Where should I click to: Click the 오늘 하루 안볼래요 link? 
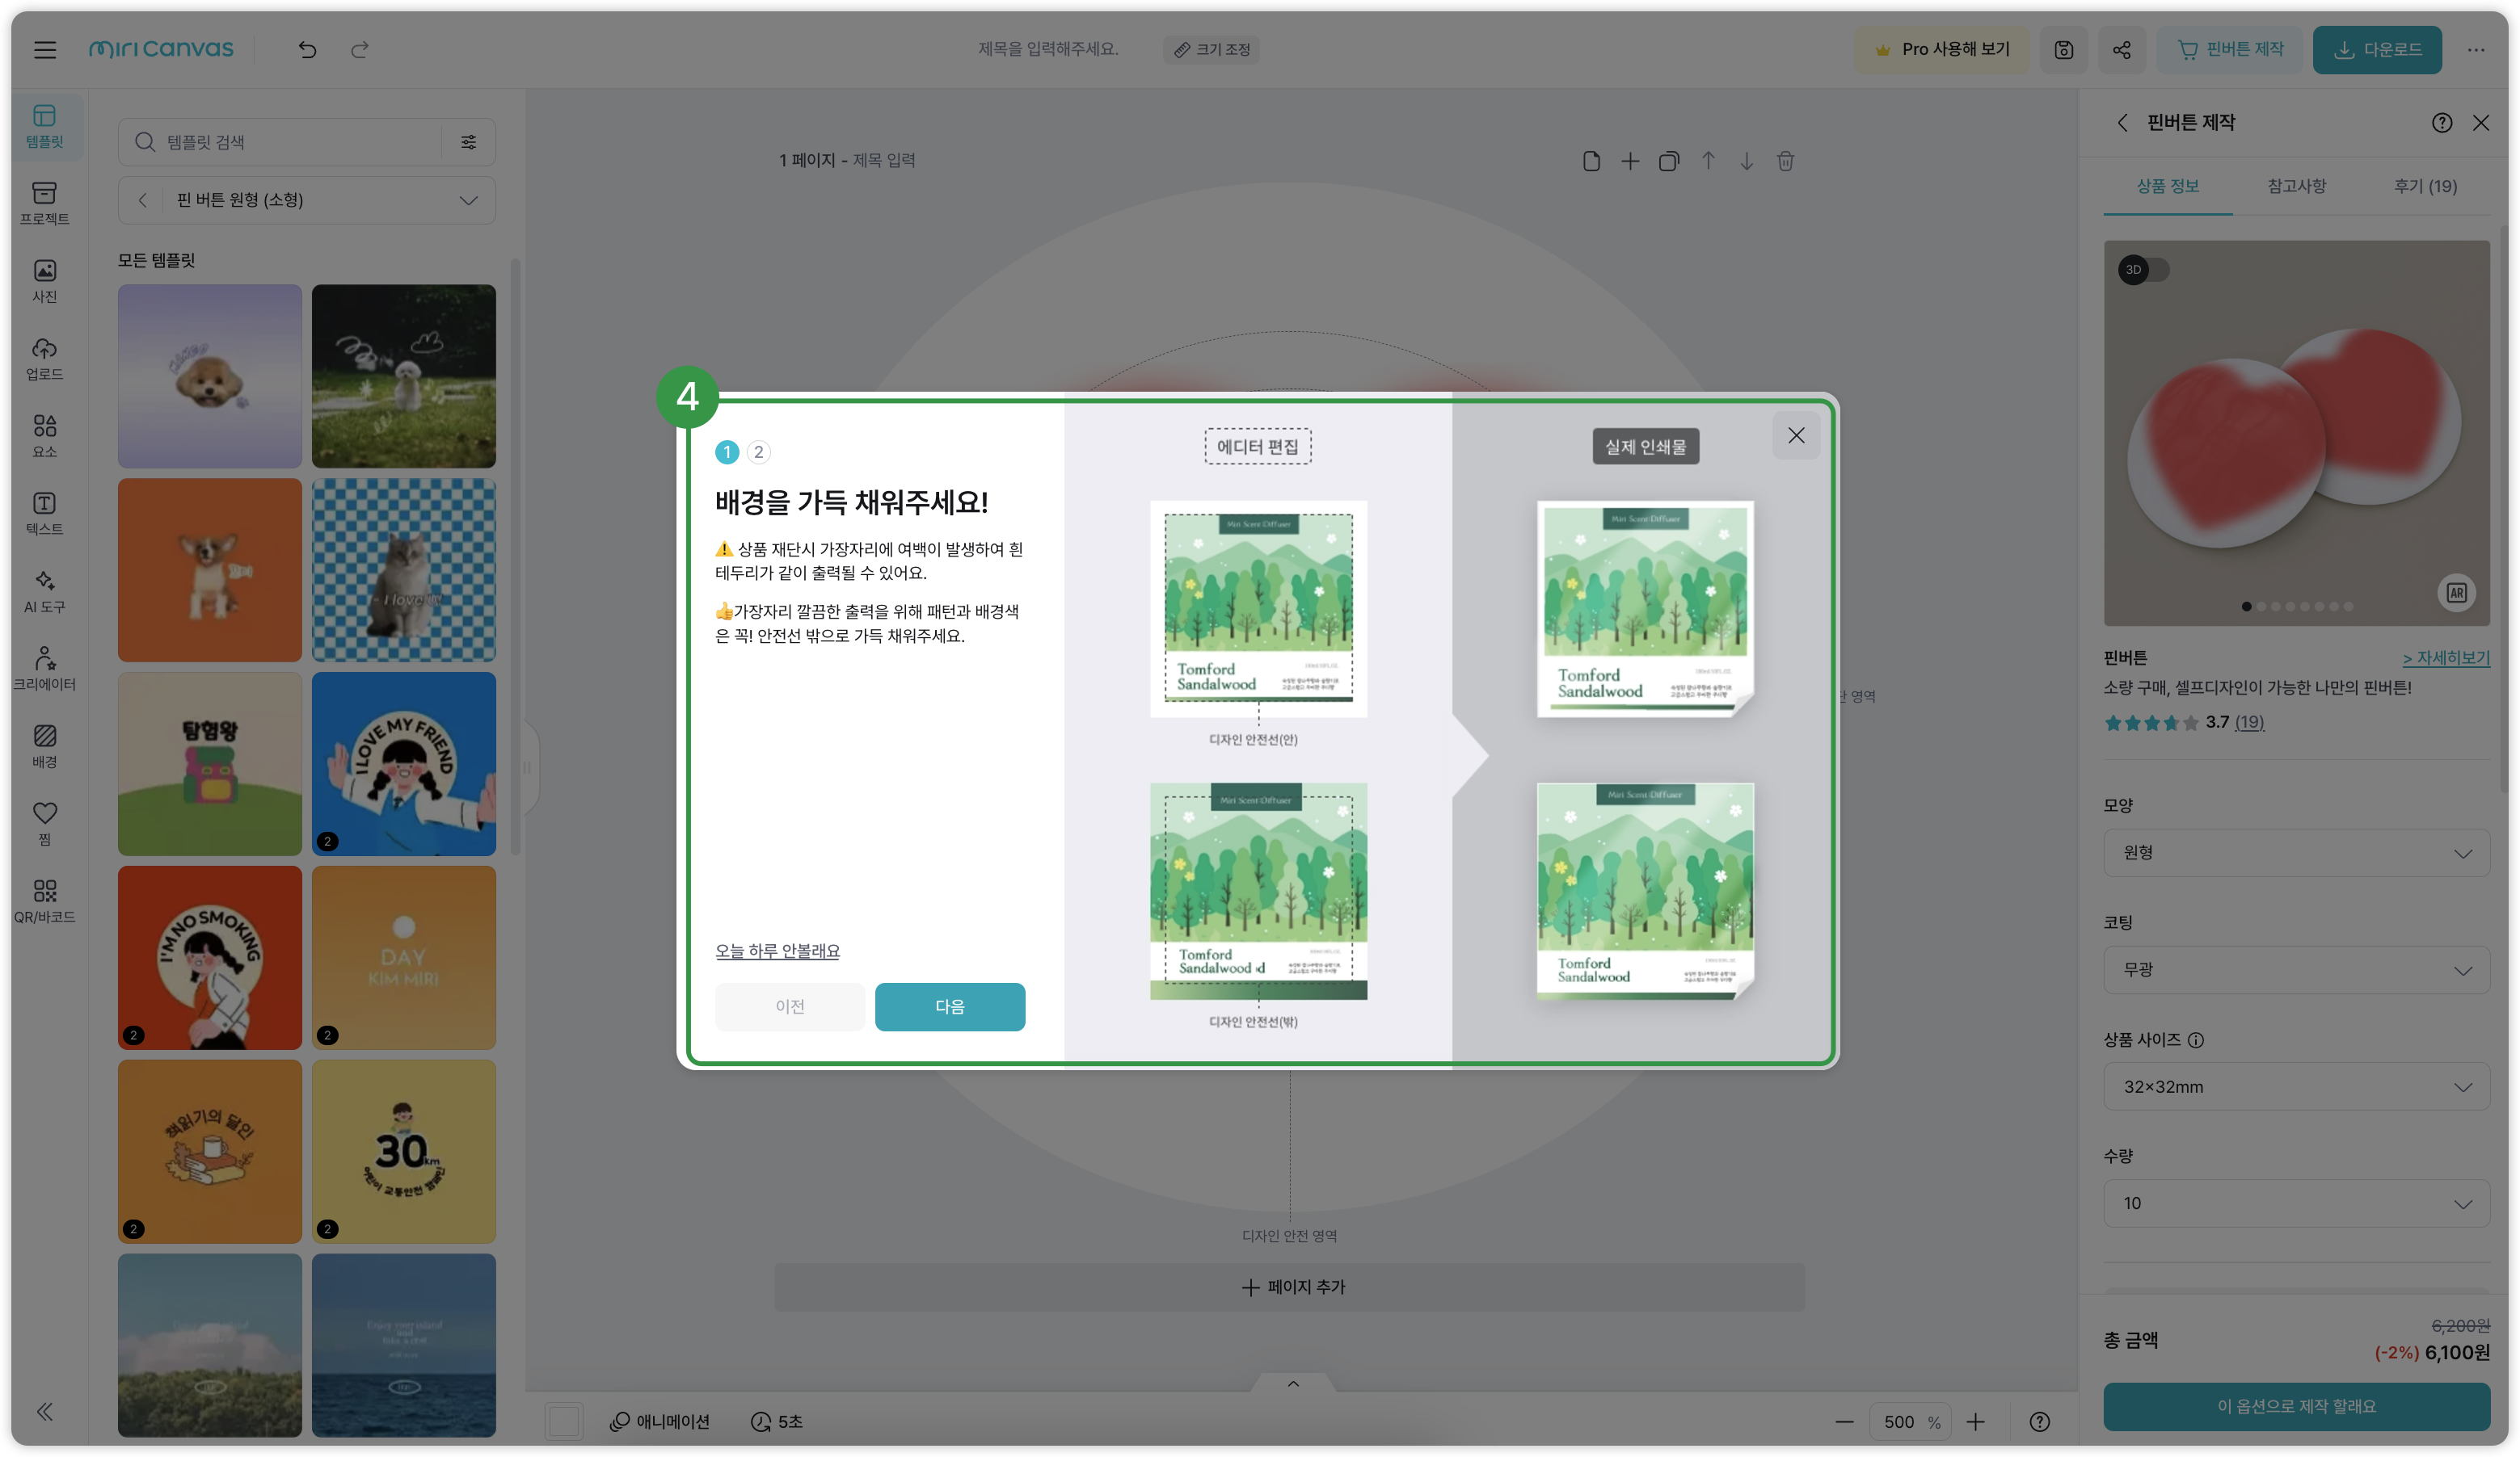(777, 951)
